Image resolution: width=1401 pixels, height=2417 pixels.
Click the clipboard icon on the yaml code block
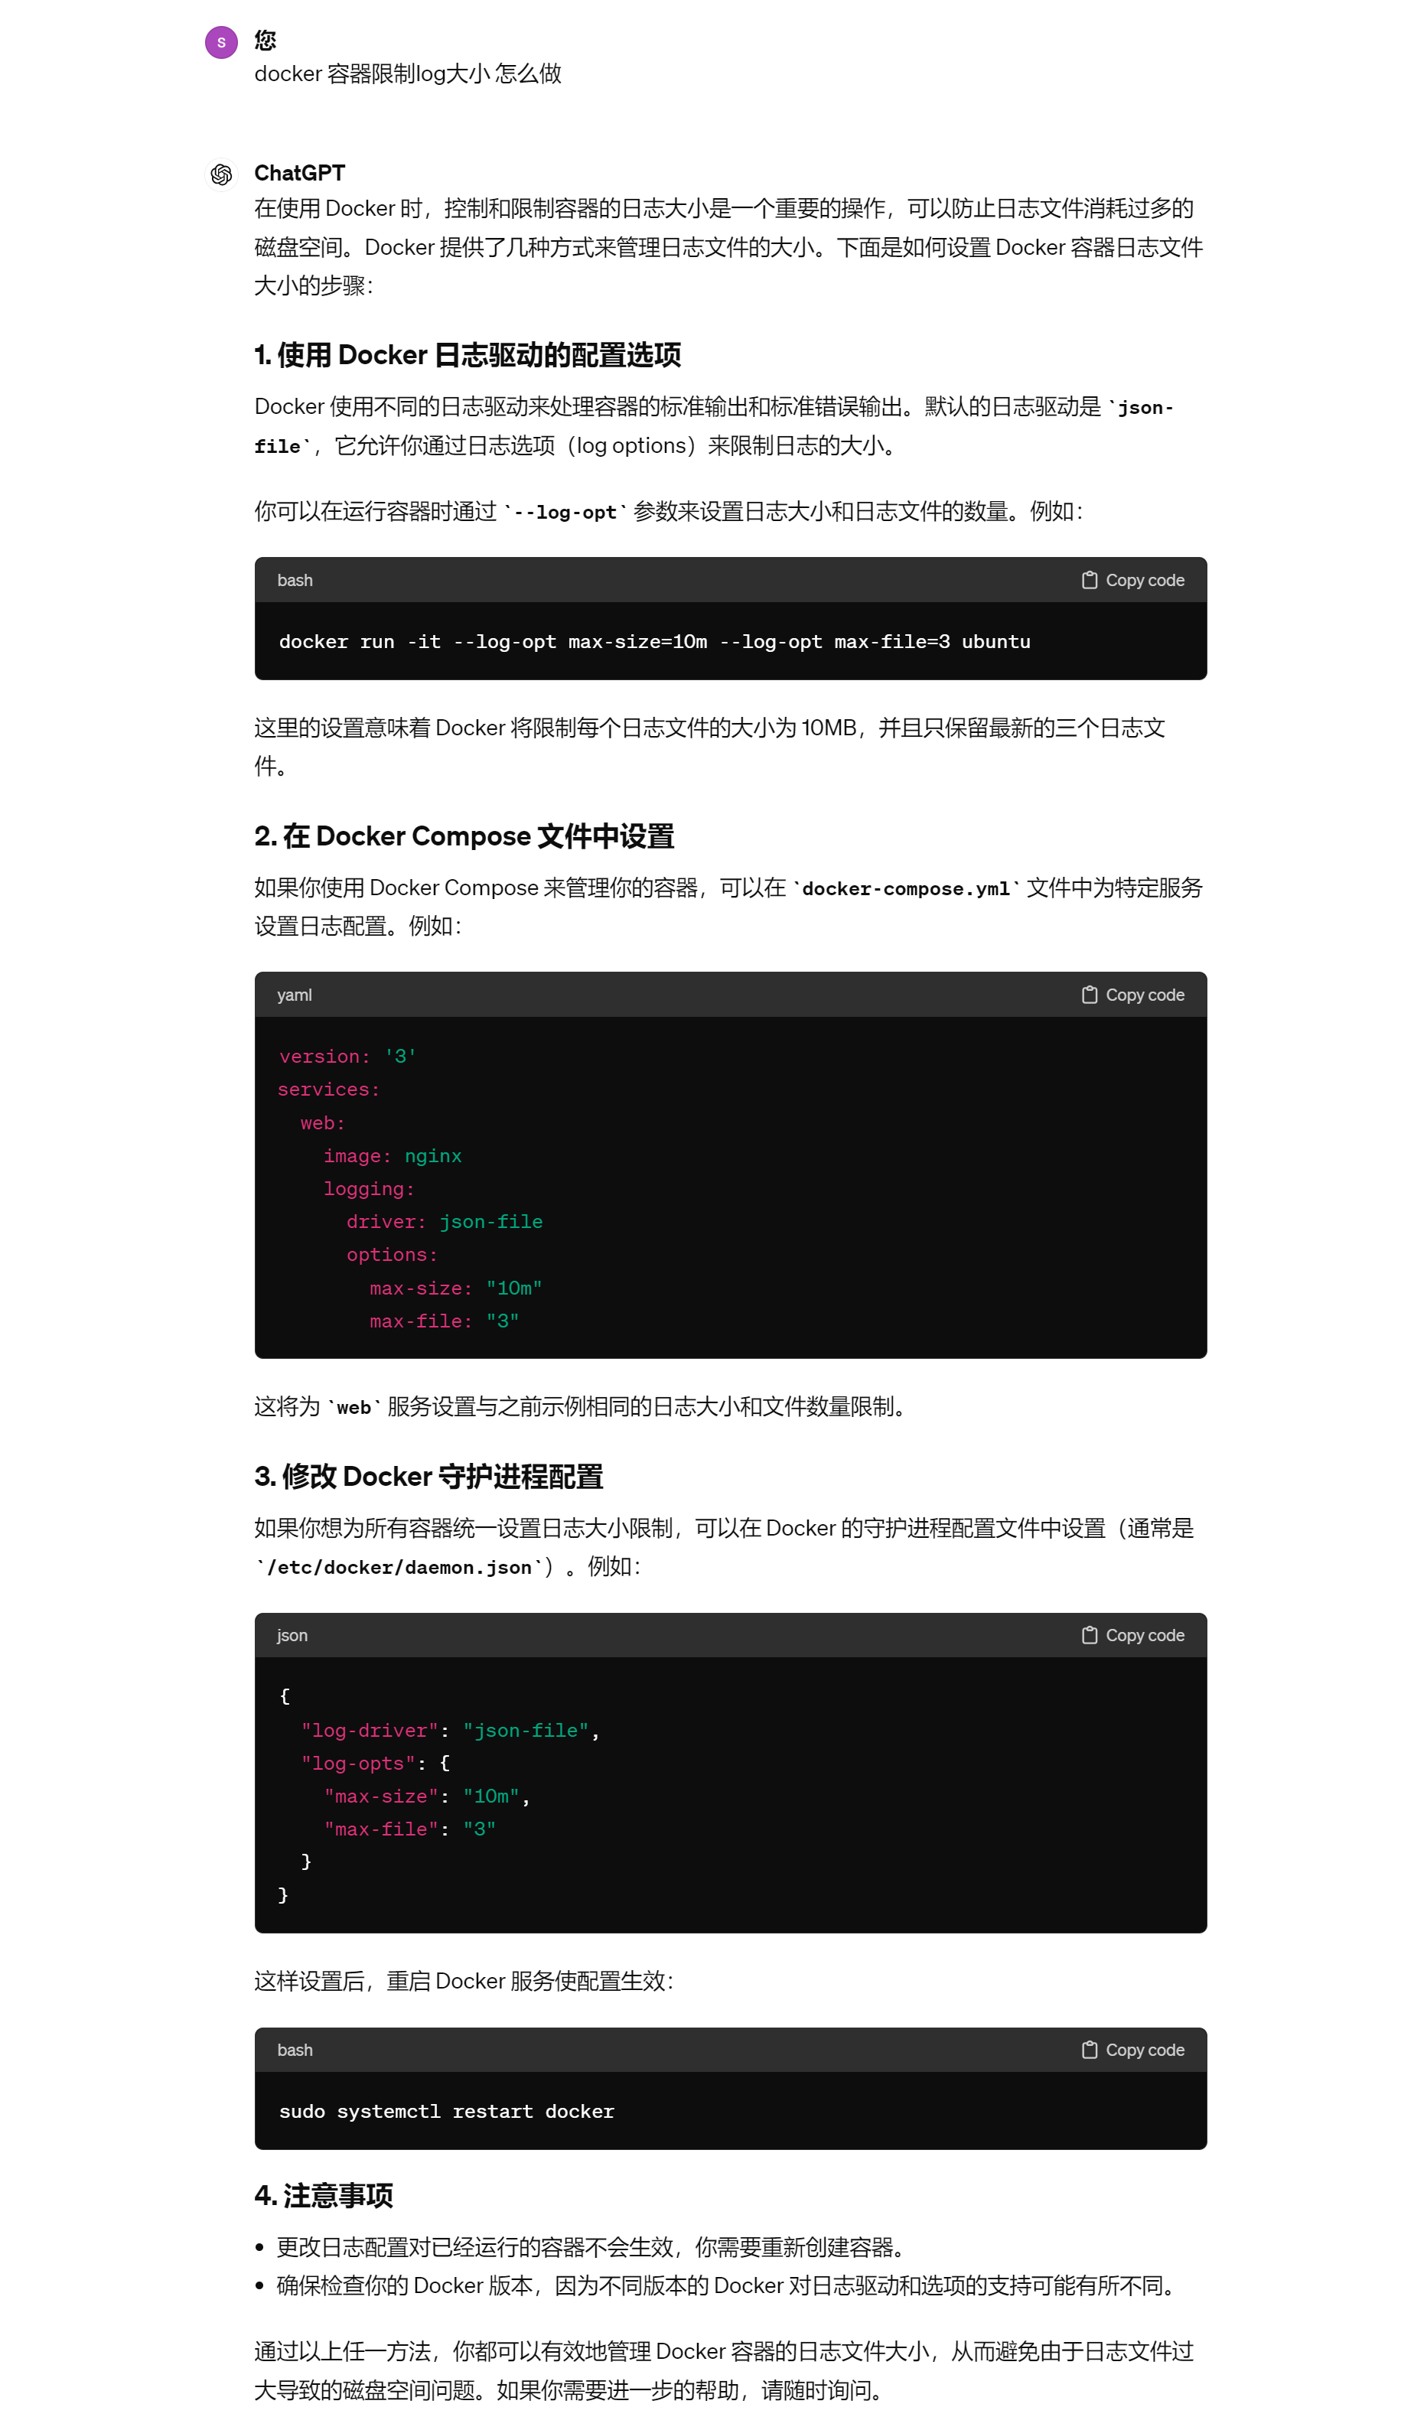(x=1090, y=995)
